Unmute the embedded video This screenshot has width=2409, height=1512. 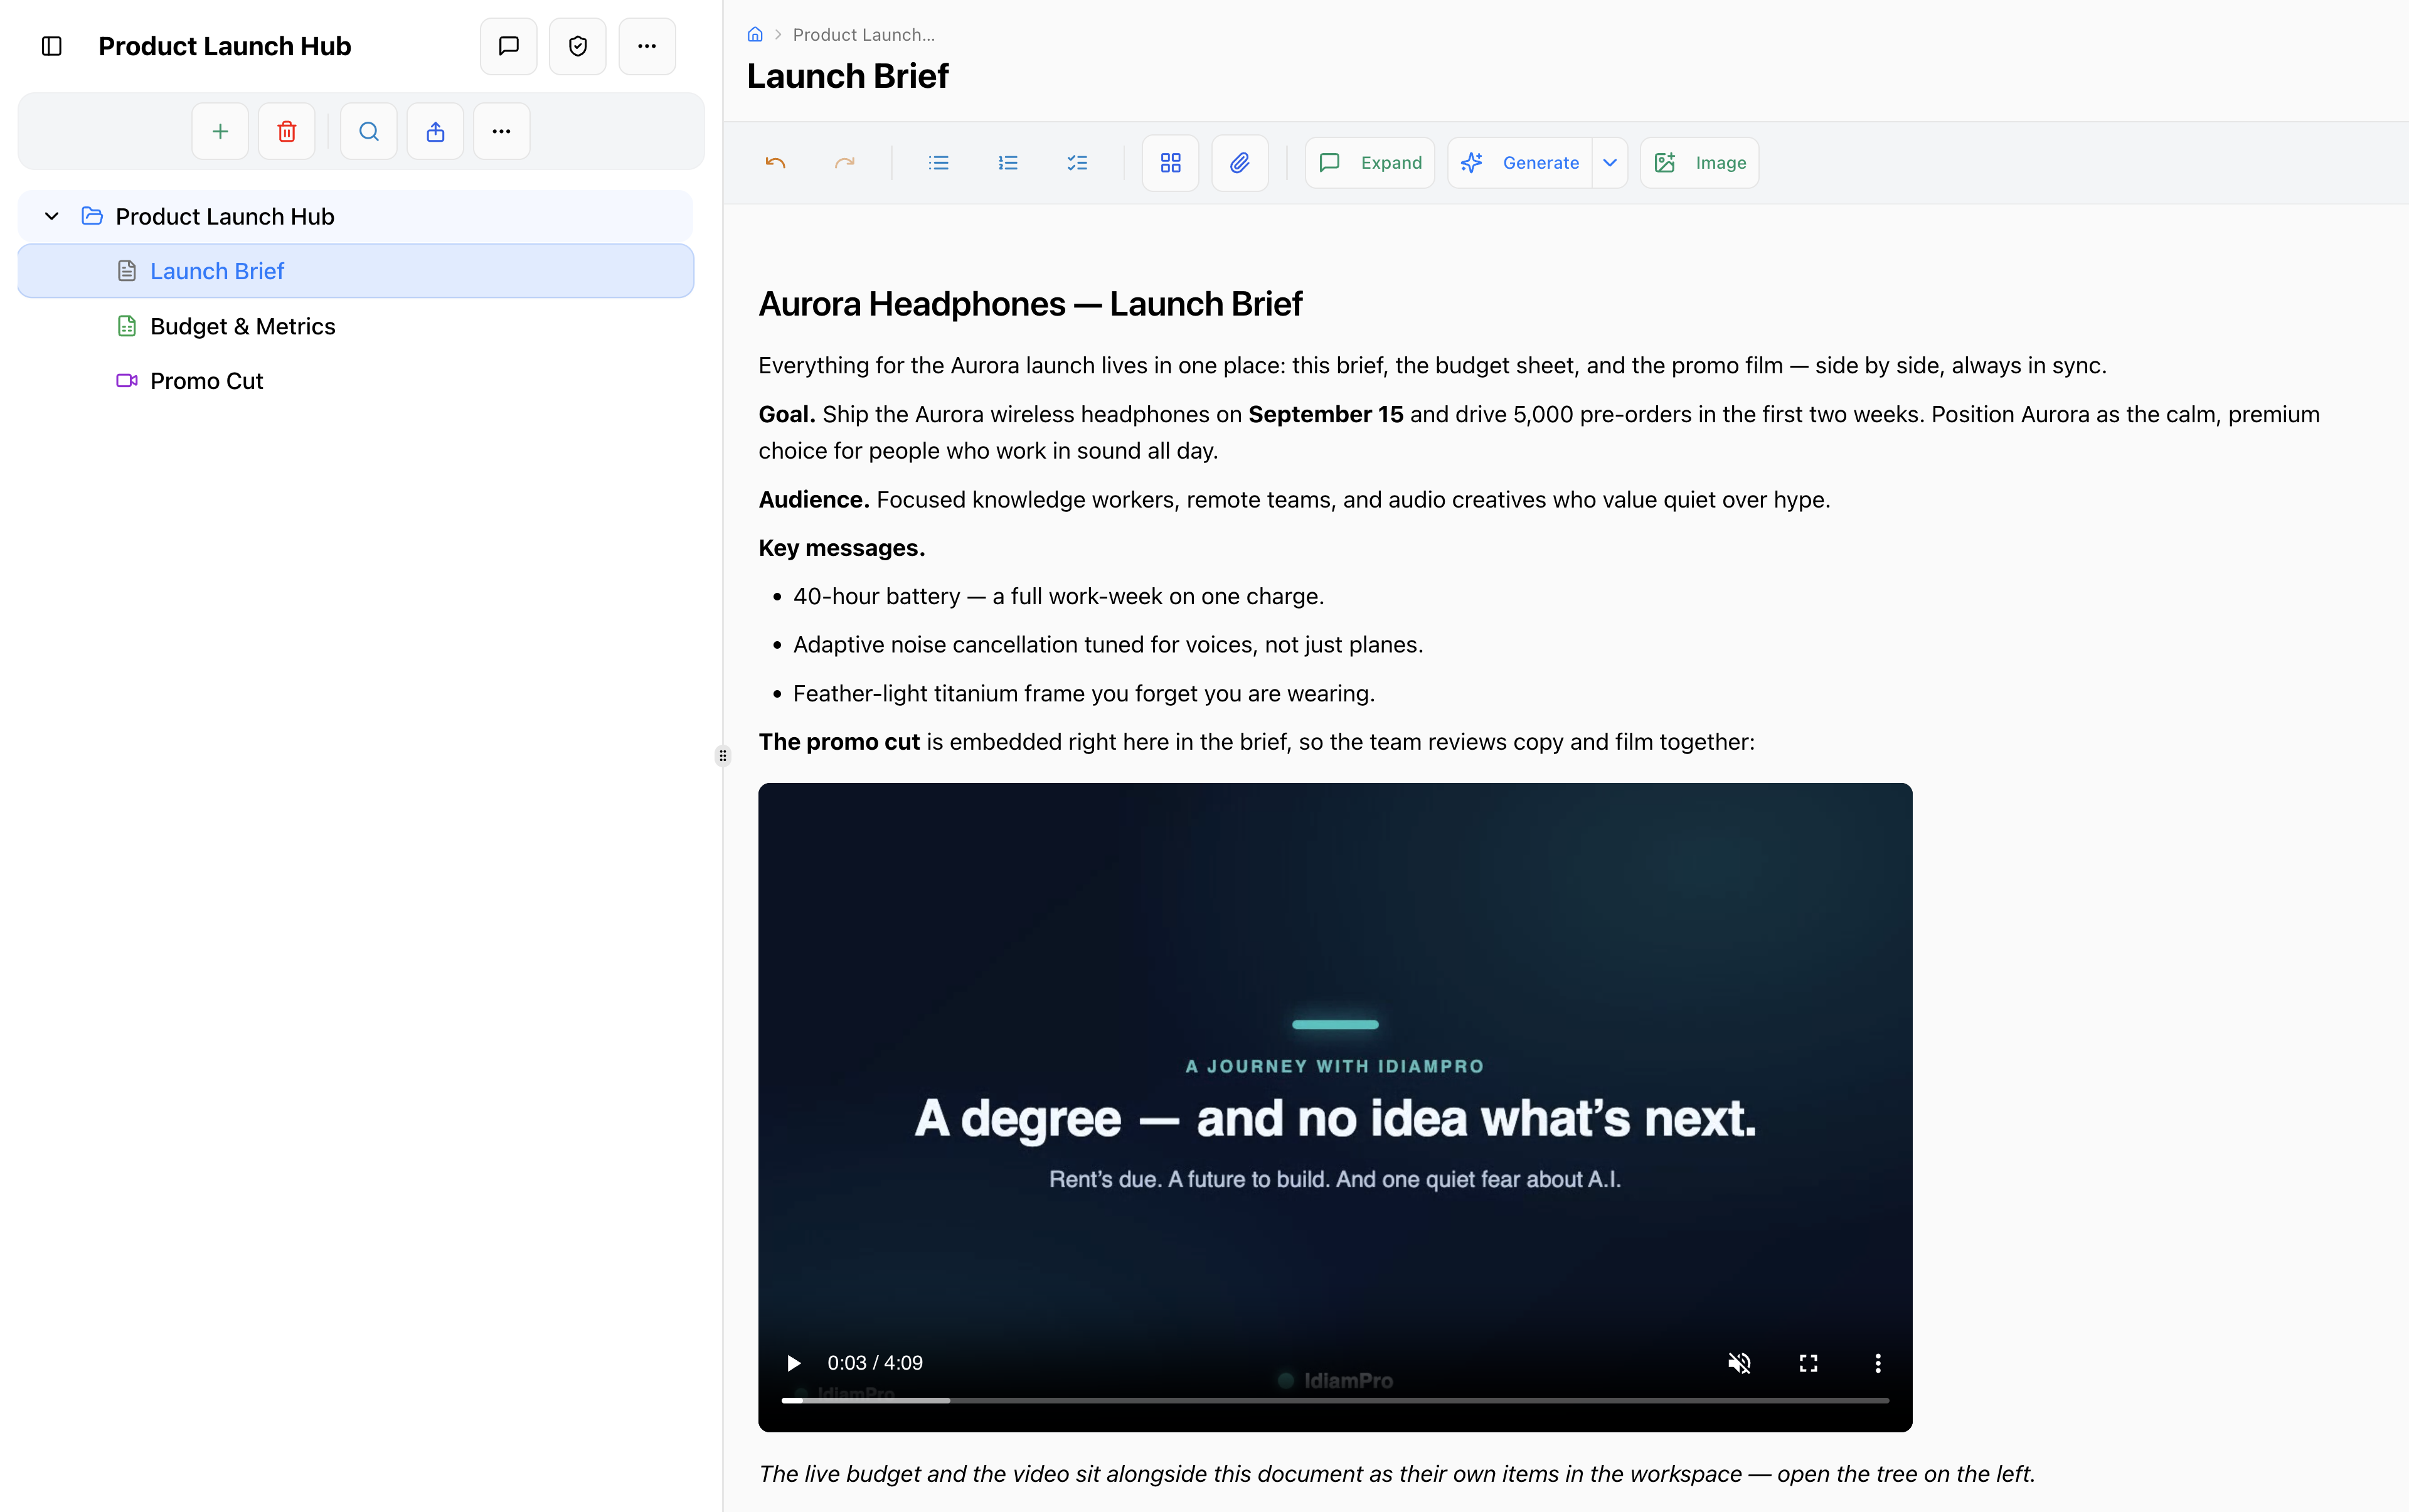click(1740, 1363)
